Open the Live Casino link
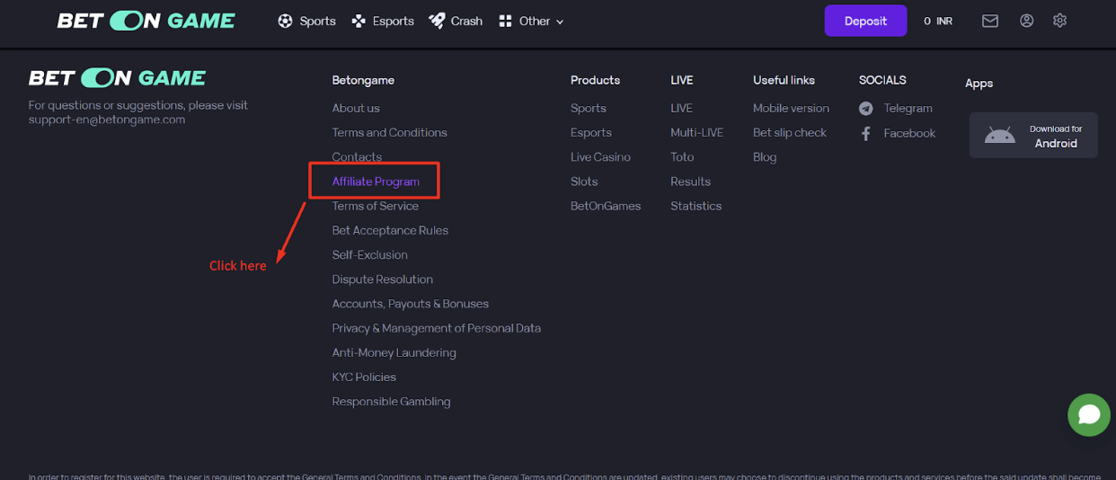This screenshot has height=480, width=1116. (600, 156)
